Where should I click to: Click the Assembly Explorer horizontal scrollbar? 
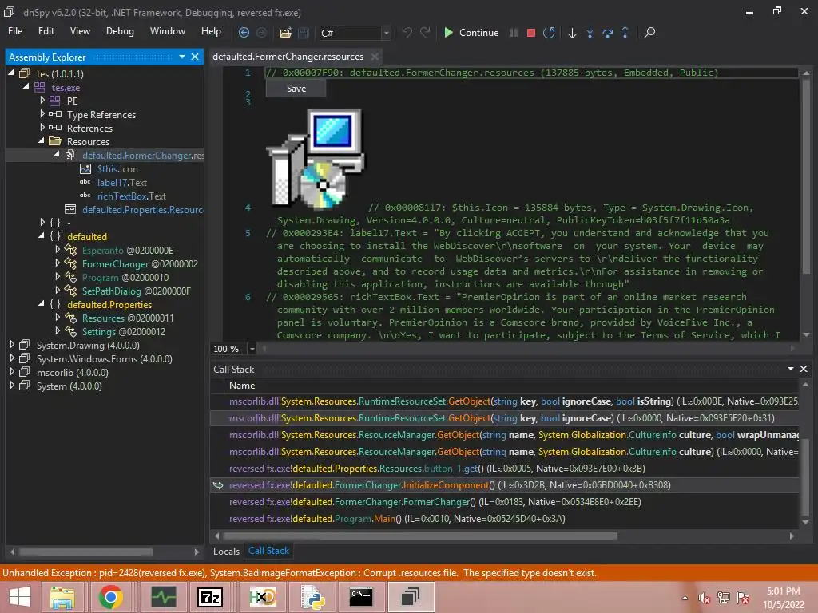[x=85, y=552]
